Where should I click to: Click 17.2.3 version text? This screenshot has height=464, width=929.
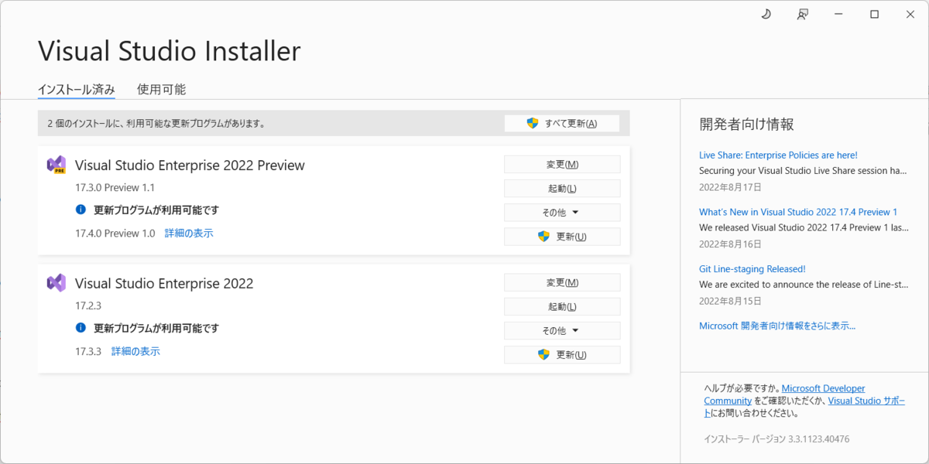(x=88, y=305)
